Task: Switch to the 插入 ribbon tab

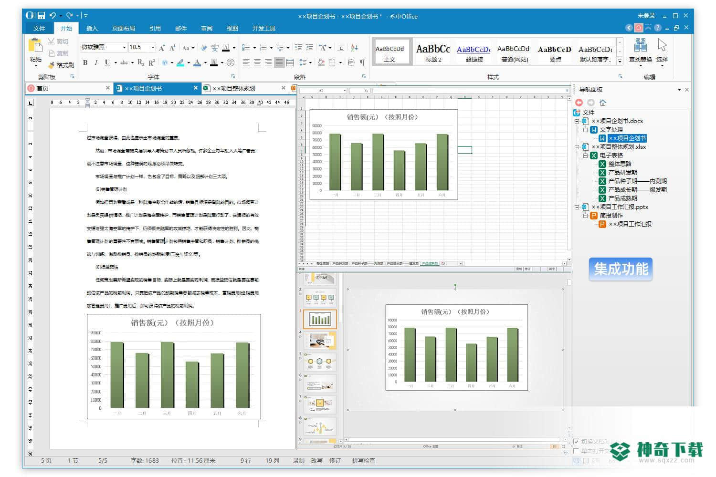Action: tap(92, 28)
